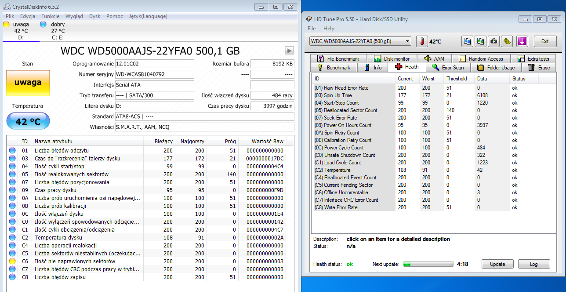
Task: Click the 'Czas pracy dysku' field 3997 godzin
Action: tap(272, 106)
